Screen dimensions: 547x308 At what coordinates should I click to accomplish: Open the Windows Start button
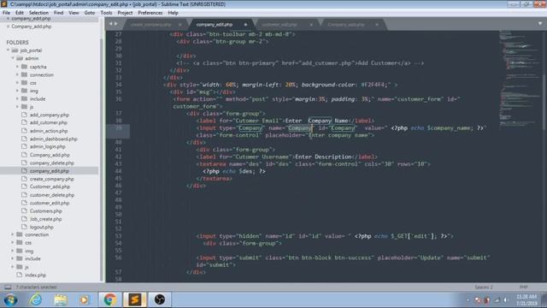click(10, 300)
